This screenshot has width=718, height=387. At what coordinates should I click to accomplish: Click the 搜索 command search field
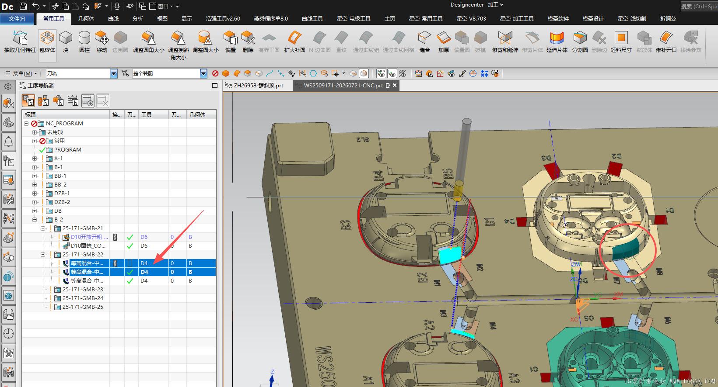click(x=699, y=6)
